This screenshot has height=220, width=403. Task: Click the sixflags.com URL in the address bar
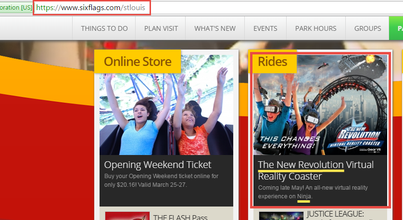coord(90,8)
